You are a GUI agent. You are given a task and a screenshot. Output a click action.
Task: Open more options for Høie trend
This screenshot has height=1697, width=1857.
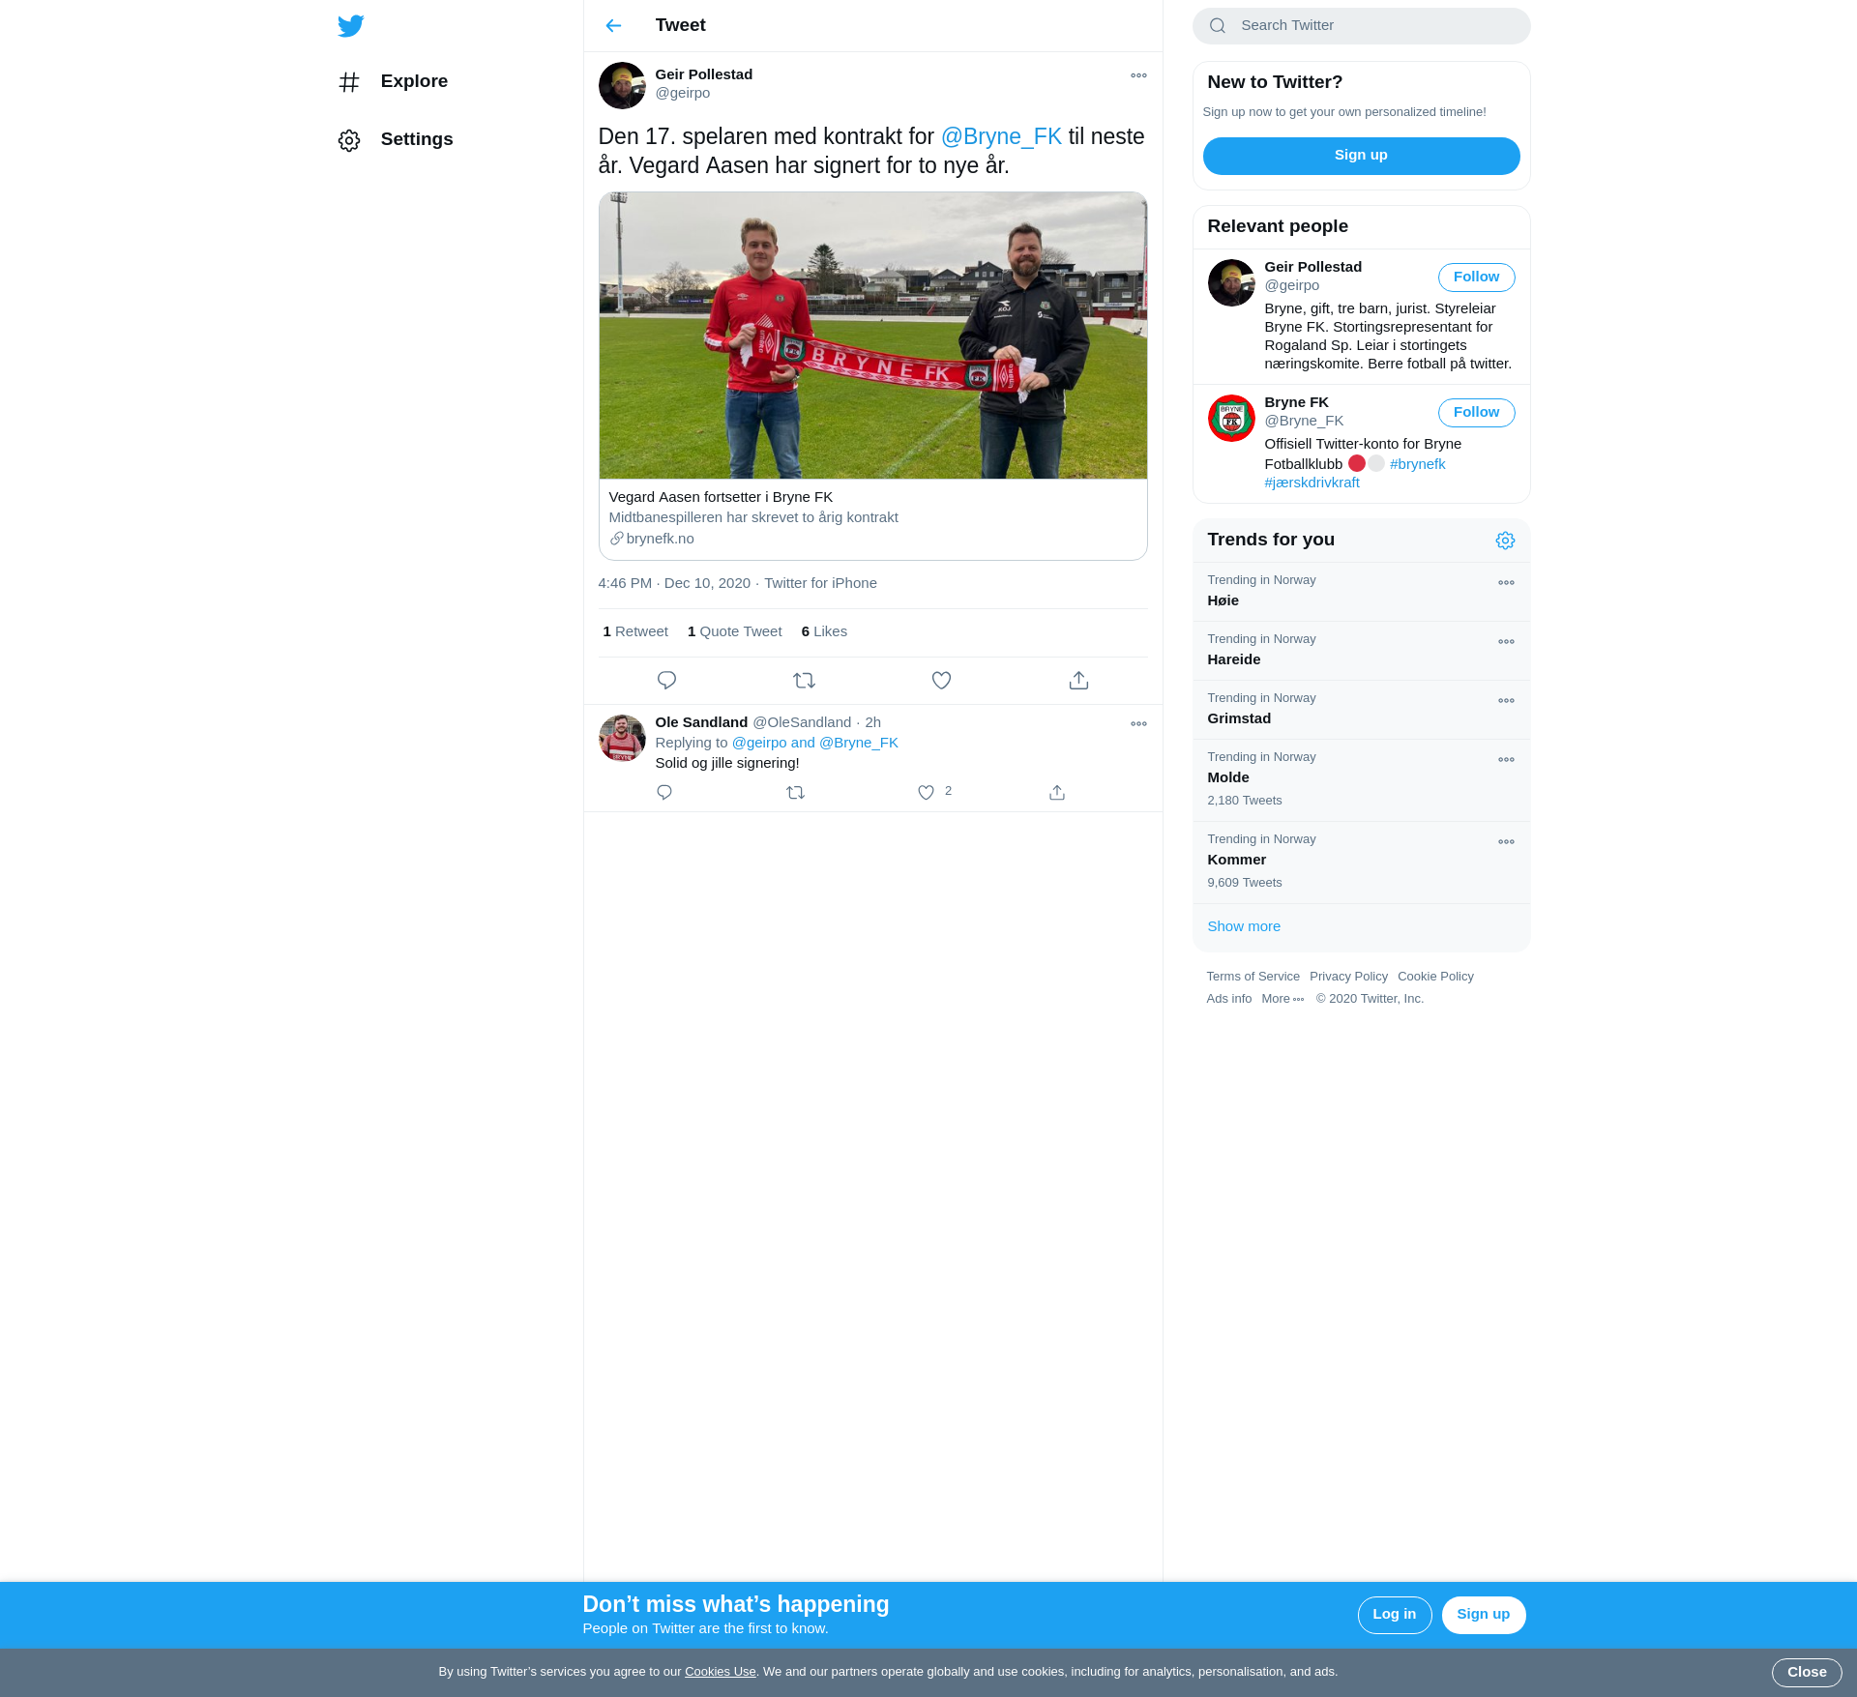point(1506,583)
